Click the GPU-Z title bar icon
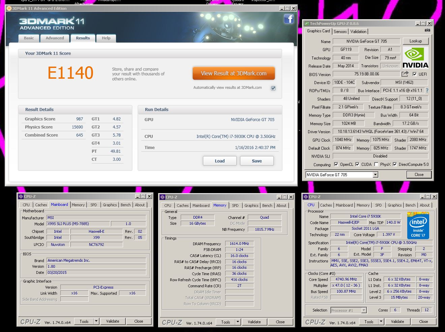 pos(306,24)
